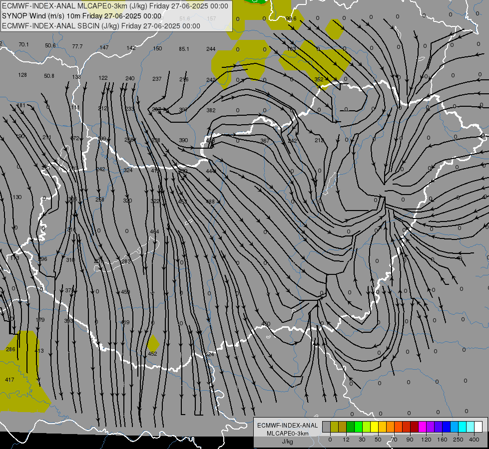This screenshot has width=489, height=449.
Task: Click the legend tick label '120'
Action: 427,440
